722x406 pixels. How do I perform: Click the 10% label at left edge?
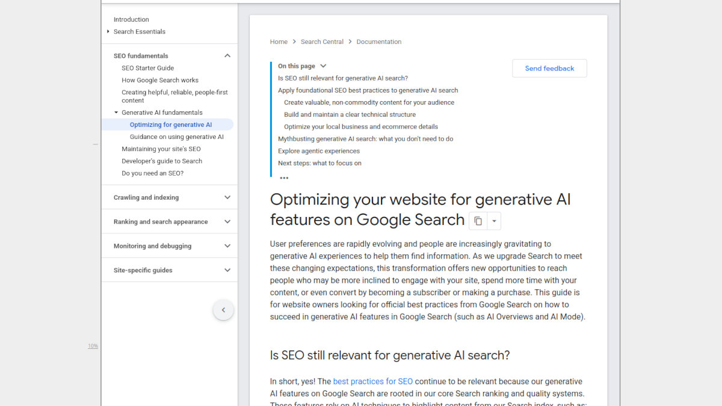point(93,346)
